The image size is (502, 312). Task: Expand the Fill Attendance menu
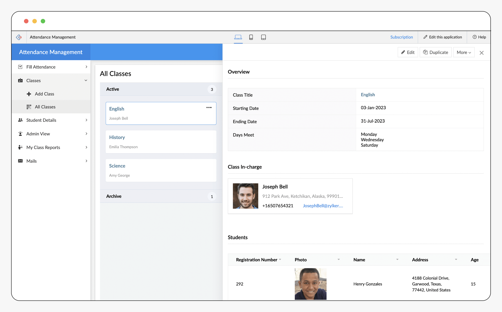pyautogui.click(x=86, y=67)
